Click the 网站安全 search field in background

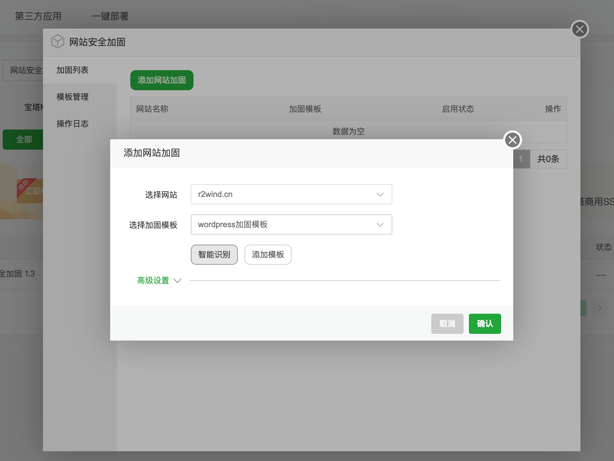[x=23, y=70]
